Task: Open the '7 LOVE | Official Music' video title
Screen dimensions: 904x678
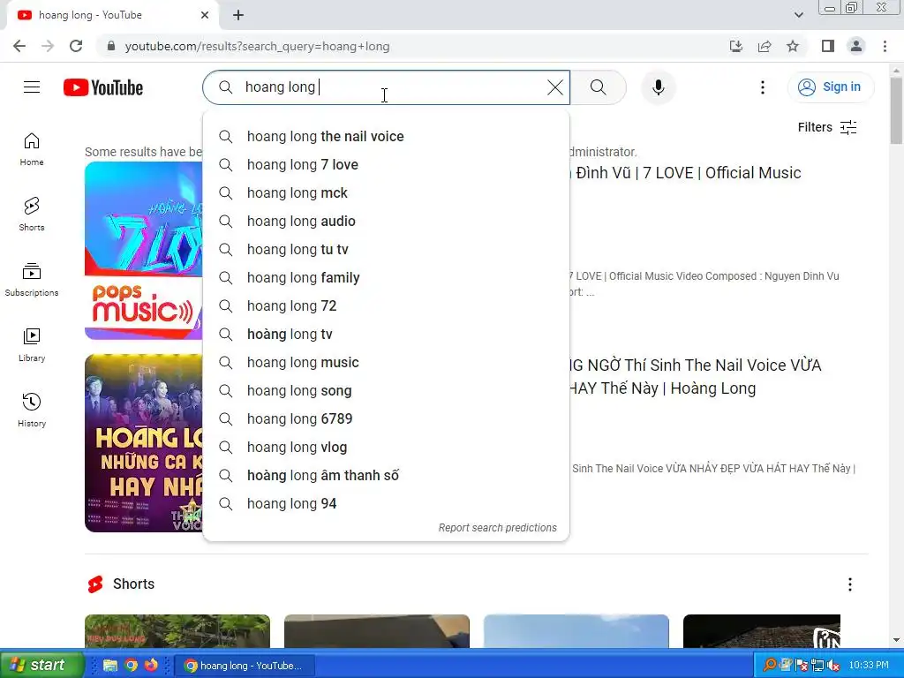Action: (x=685, y=173)
